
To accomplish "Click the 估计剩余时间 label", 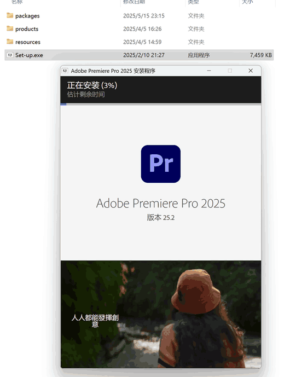I will coord(86,94).
